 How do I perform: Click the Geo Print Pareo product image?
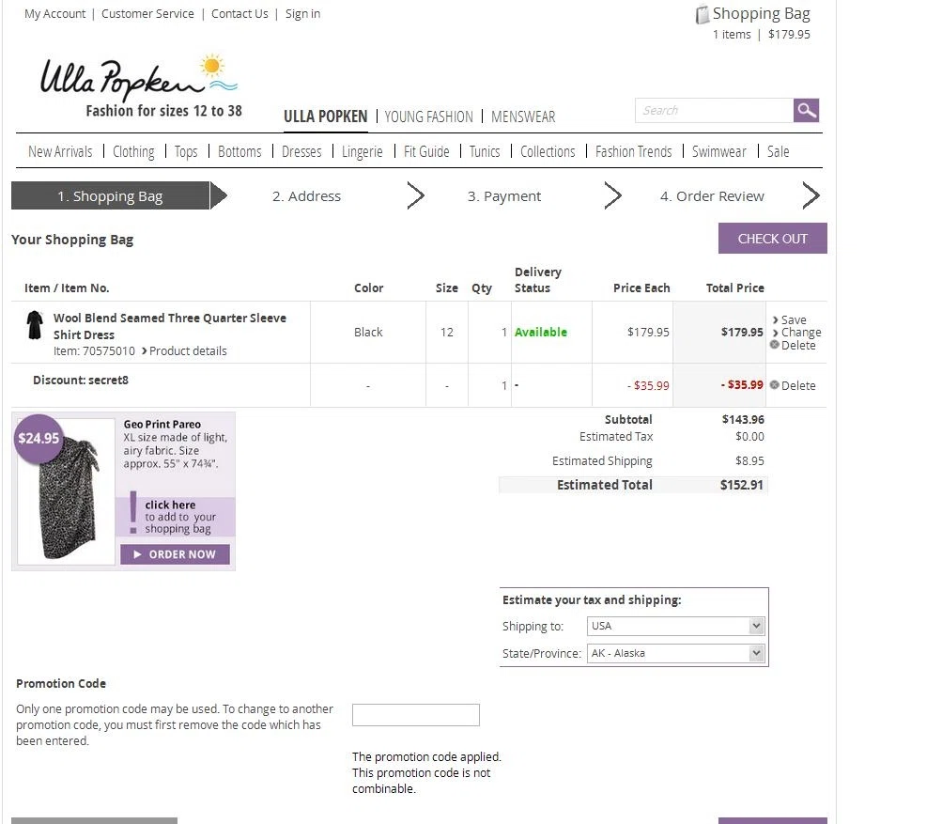click(x=66, y=503)
